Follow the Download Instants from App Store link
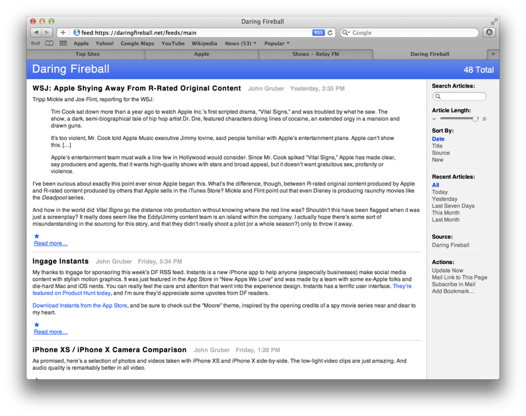Screen dimensions: 526x416 80,305
